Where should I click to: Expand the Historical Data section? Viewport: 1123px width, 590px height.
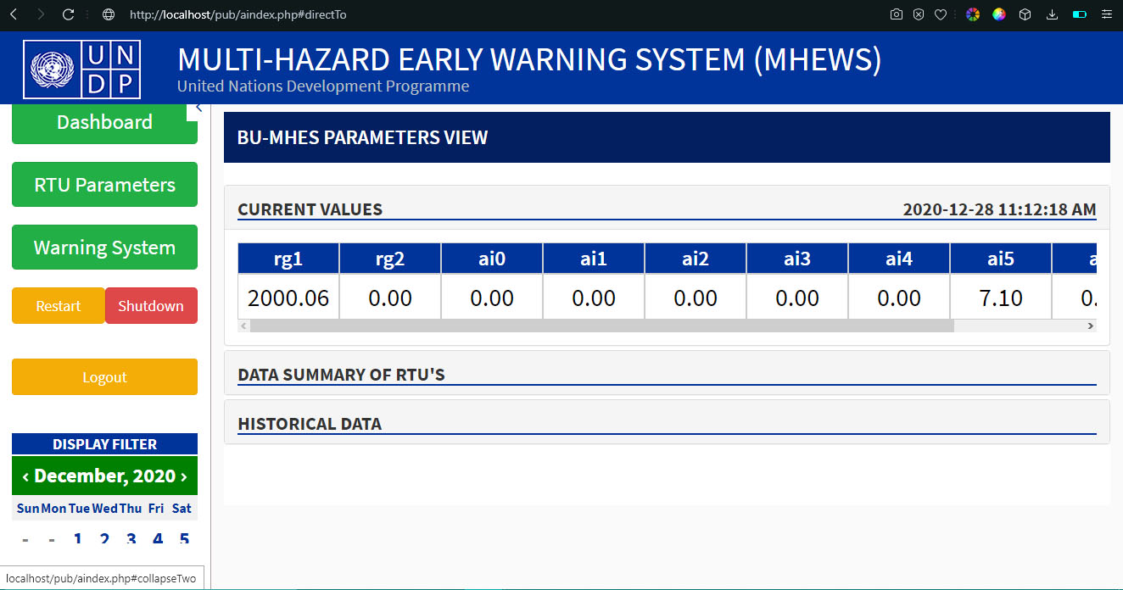click(310, 423)
